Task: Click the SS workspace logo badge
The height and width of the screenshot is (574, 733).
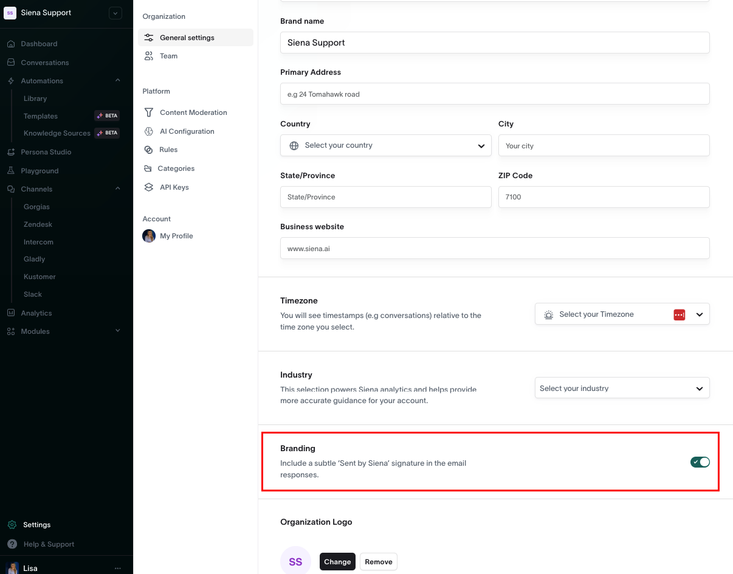Action: [10, 13]
